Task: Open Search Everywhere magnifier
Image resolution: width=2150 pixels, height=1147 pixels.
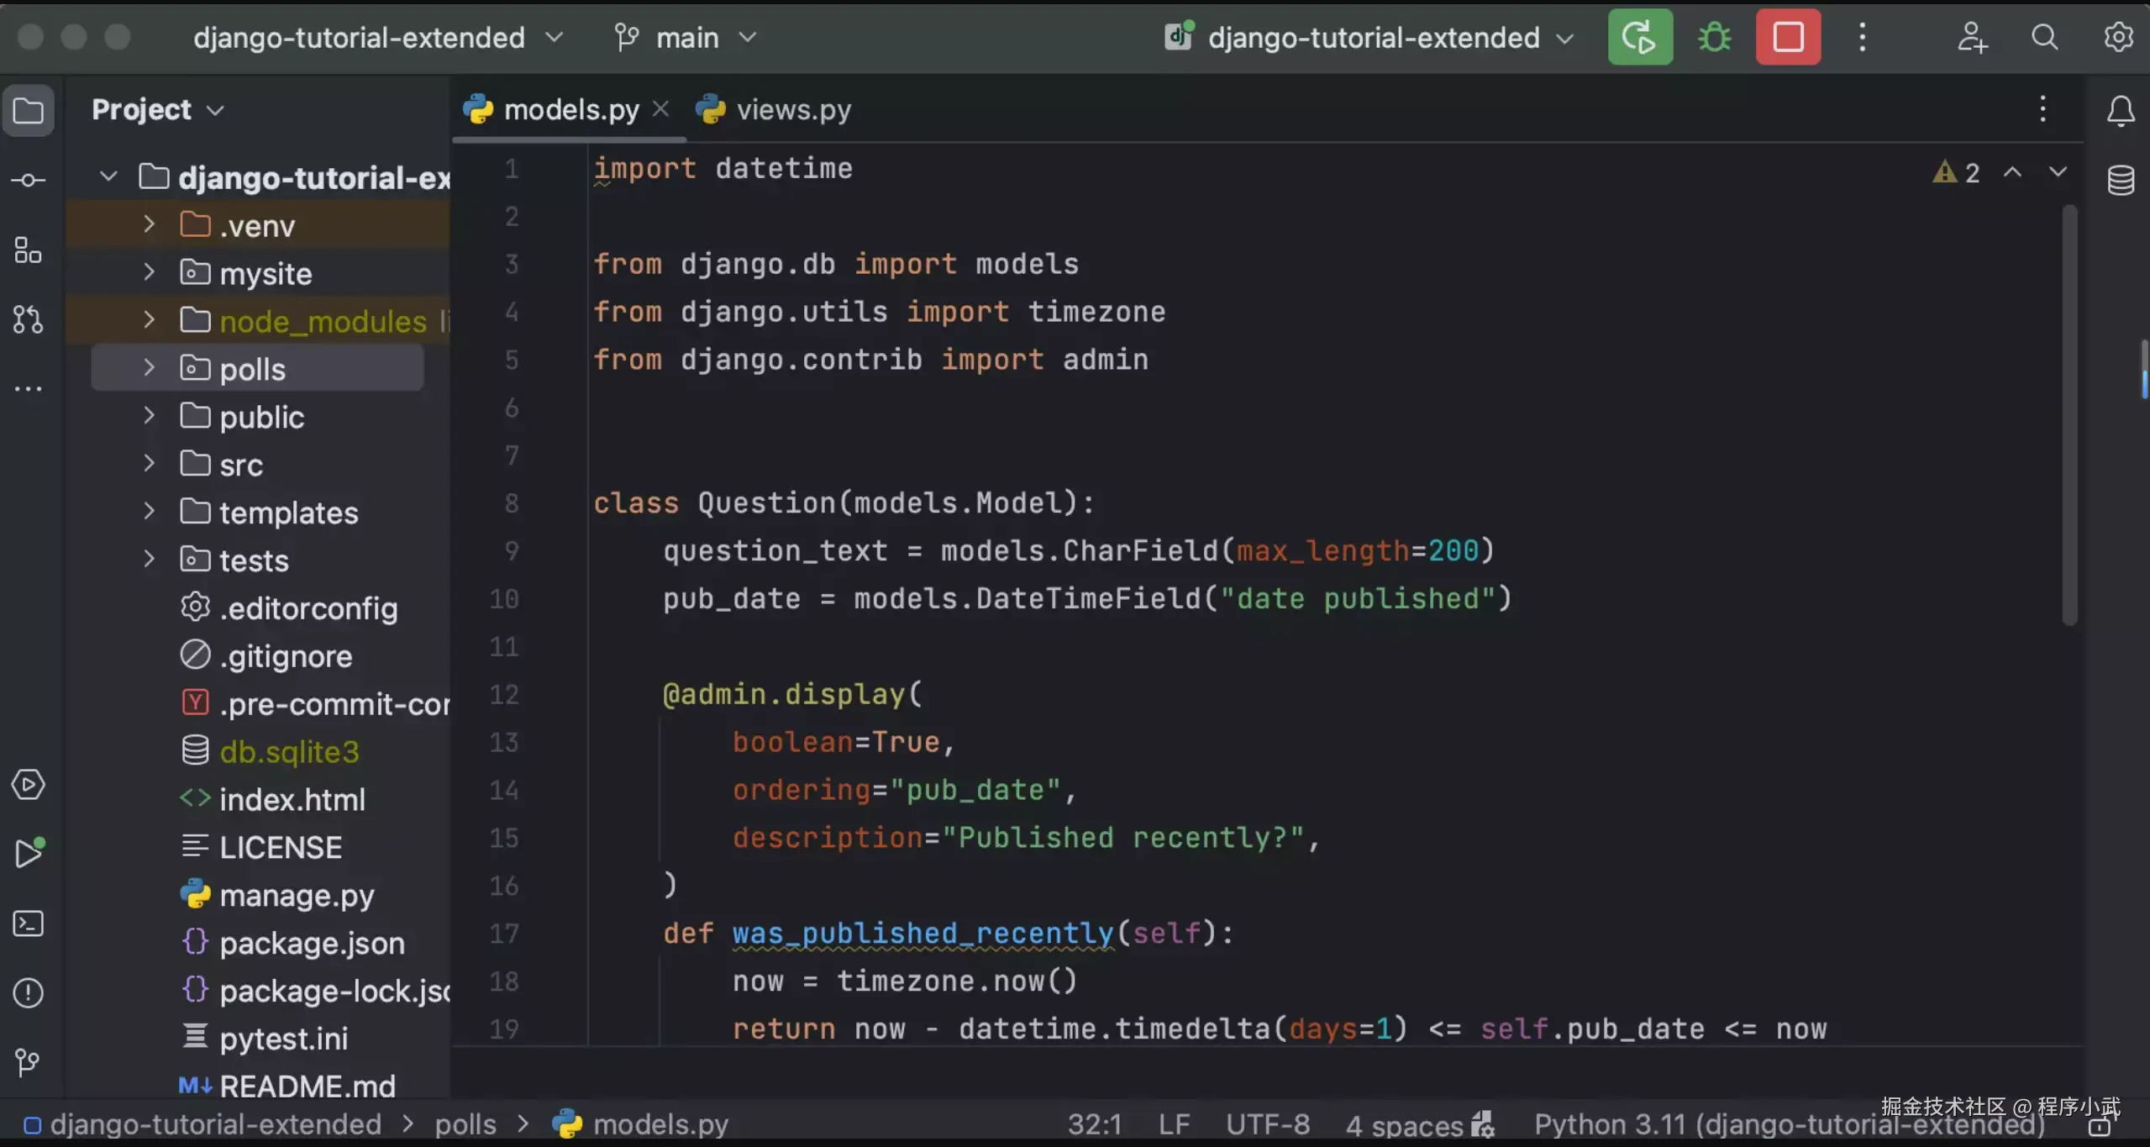Action: click(2045, 38)
